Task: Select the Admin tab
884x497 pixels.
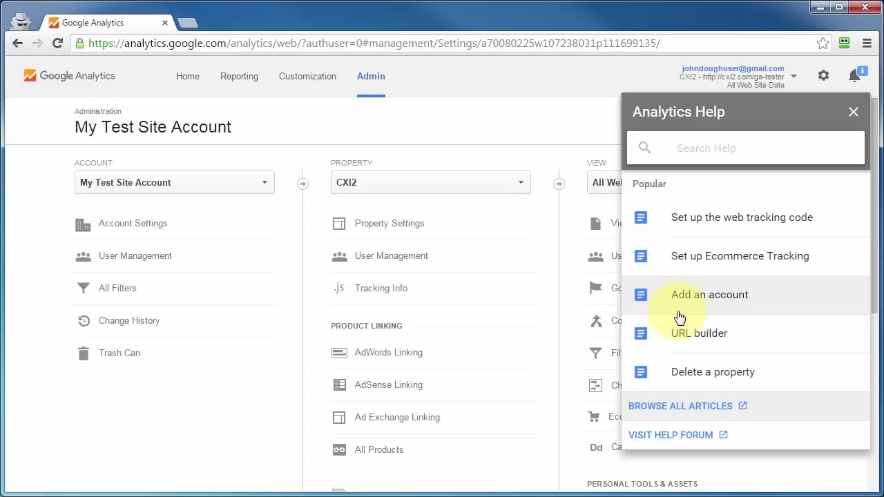Action: pos(371,77)
